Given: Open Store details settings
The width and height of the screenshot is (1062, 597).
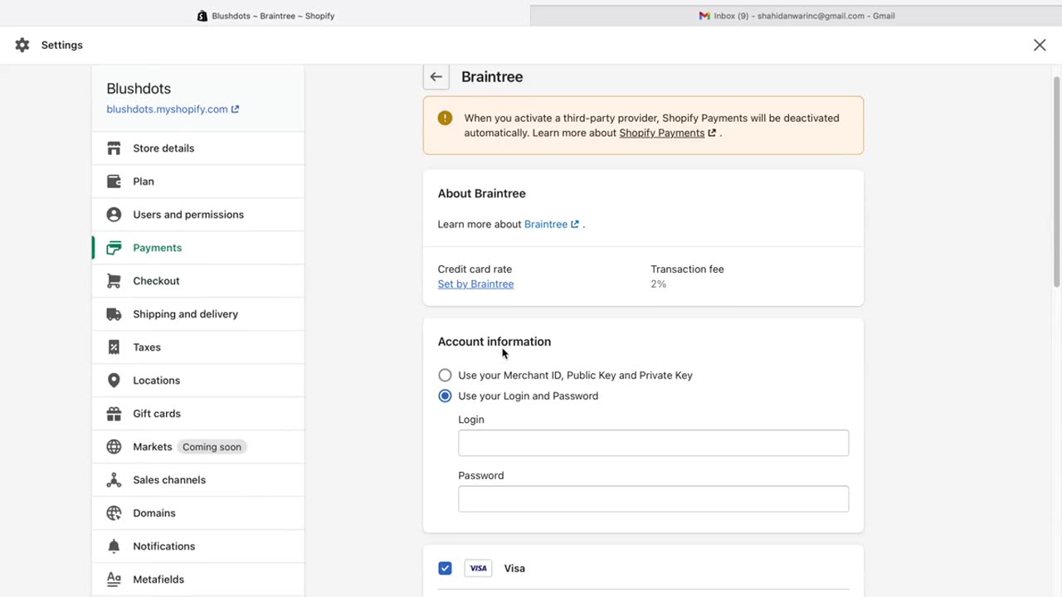Looking at the screenshot, I should [x=198, y=148].
